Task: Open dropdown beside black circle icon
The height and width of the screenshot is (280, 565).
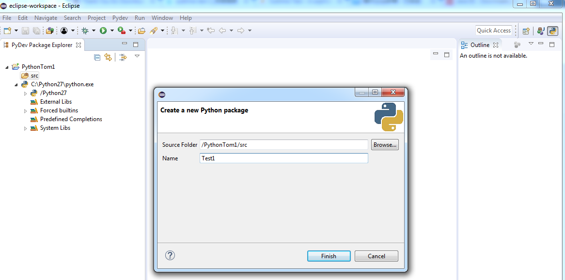Action: pos(73,31)
